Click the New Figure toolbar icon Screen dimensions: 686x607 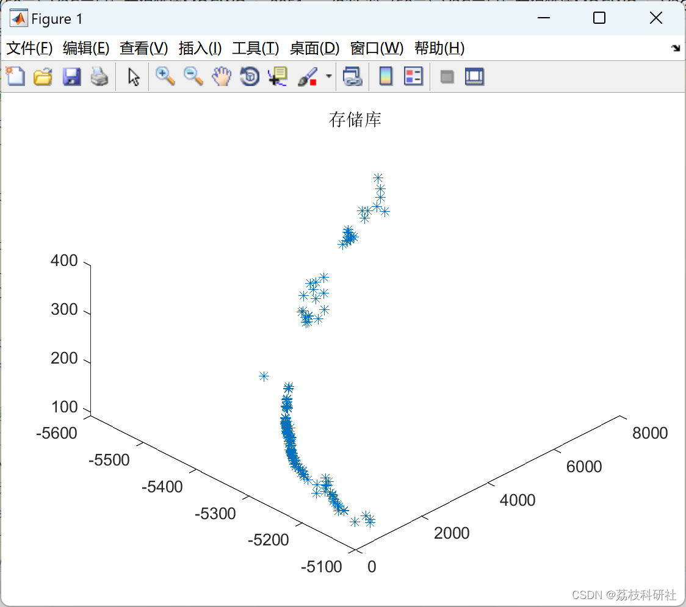15,76
